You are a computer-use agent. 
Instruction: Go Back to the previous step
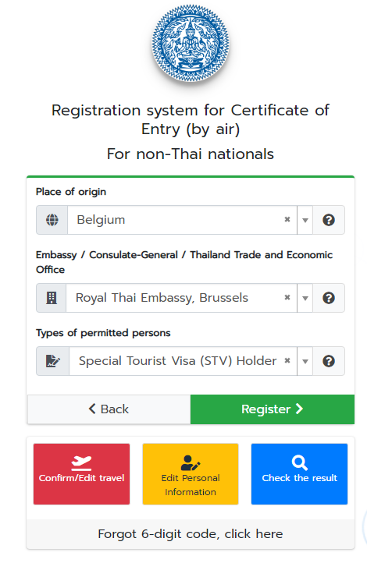pos(109,409)
